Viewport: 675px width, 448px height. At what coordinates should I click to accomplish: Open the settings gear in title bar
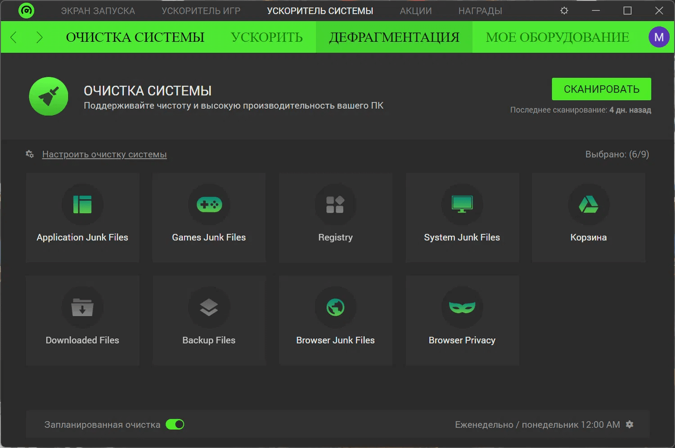click(564, 11)
